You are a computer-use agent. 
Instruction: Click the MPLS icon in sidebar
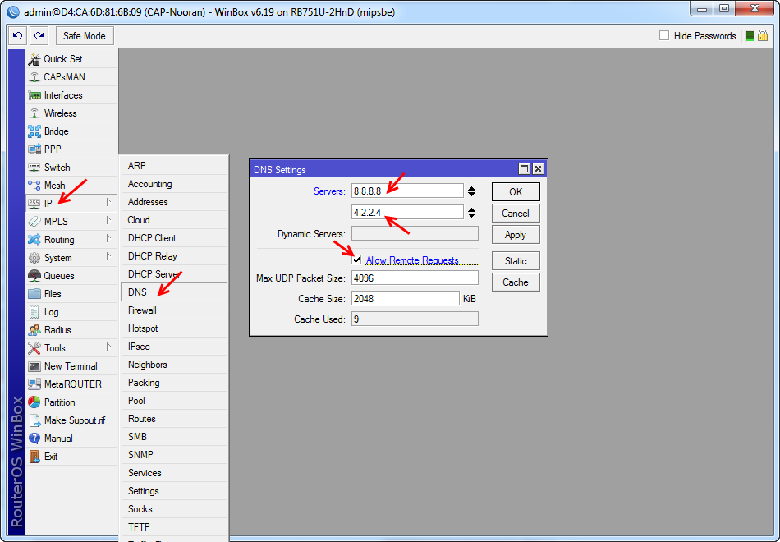tap(34, 222)
